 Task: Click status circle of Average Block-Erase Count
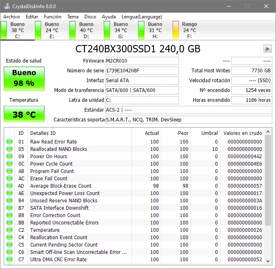[9, 186]
